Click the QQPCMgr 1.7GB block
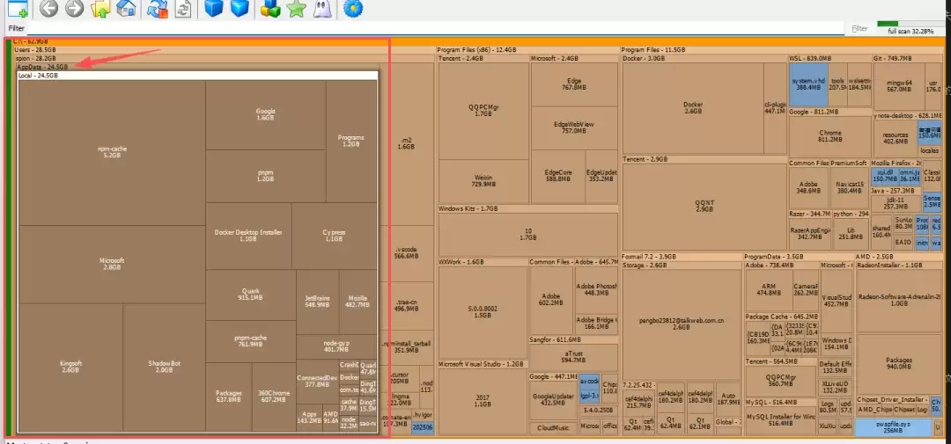This screenshot has height=444, width=951. (x=483, y=110)
